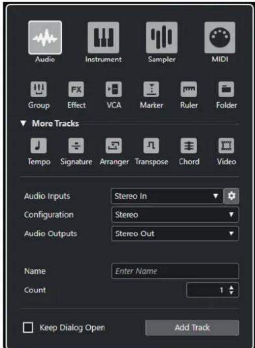Pick the Tempo track icon

tap(39, 146)
